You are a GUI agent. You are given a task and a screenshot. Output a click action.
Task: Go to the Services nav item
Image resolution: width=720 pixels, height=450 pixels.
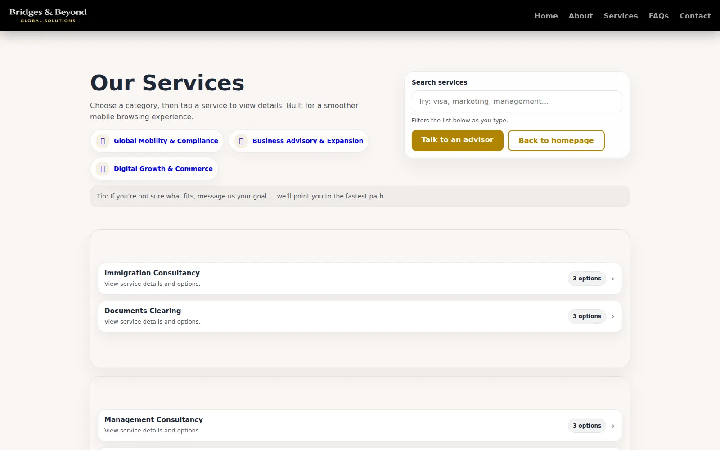(x=621, y=16)
